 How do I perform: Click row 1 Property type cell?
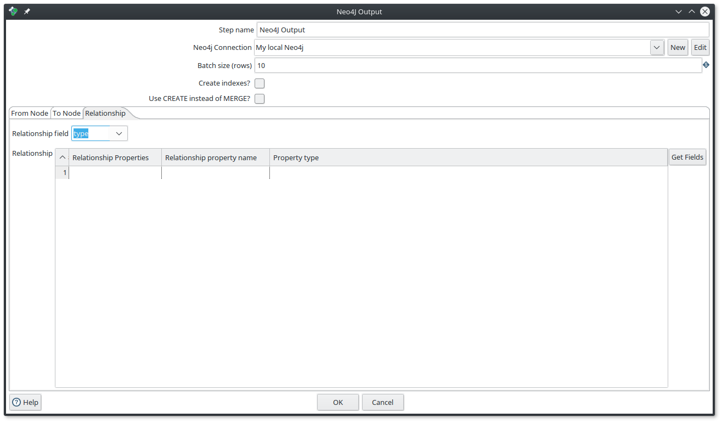469,172
